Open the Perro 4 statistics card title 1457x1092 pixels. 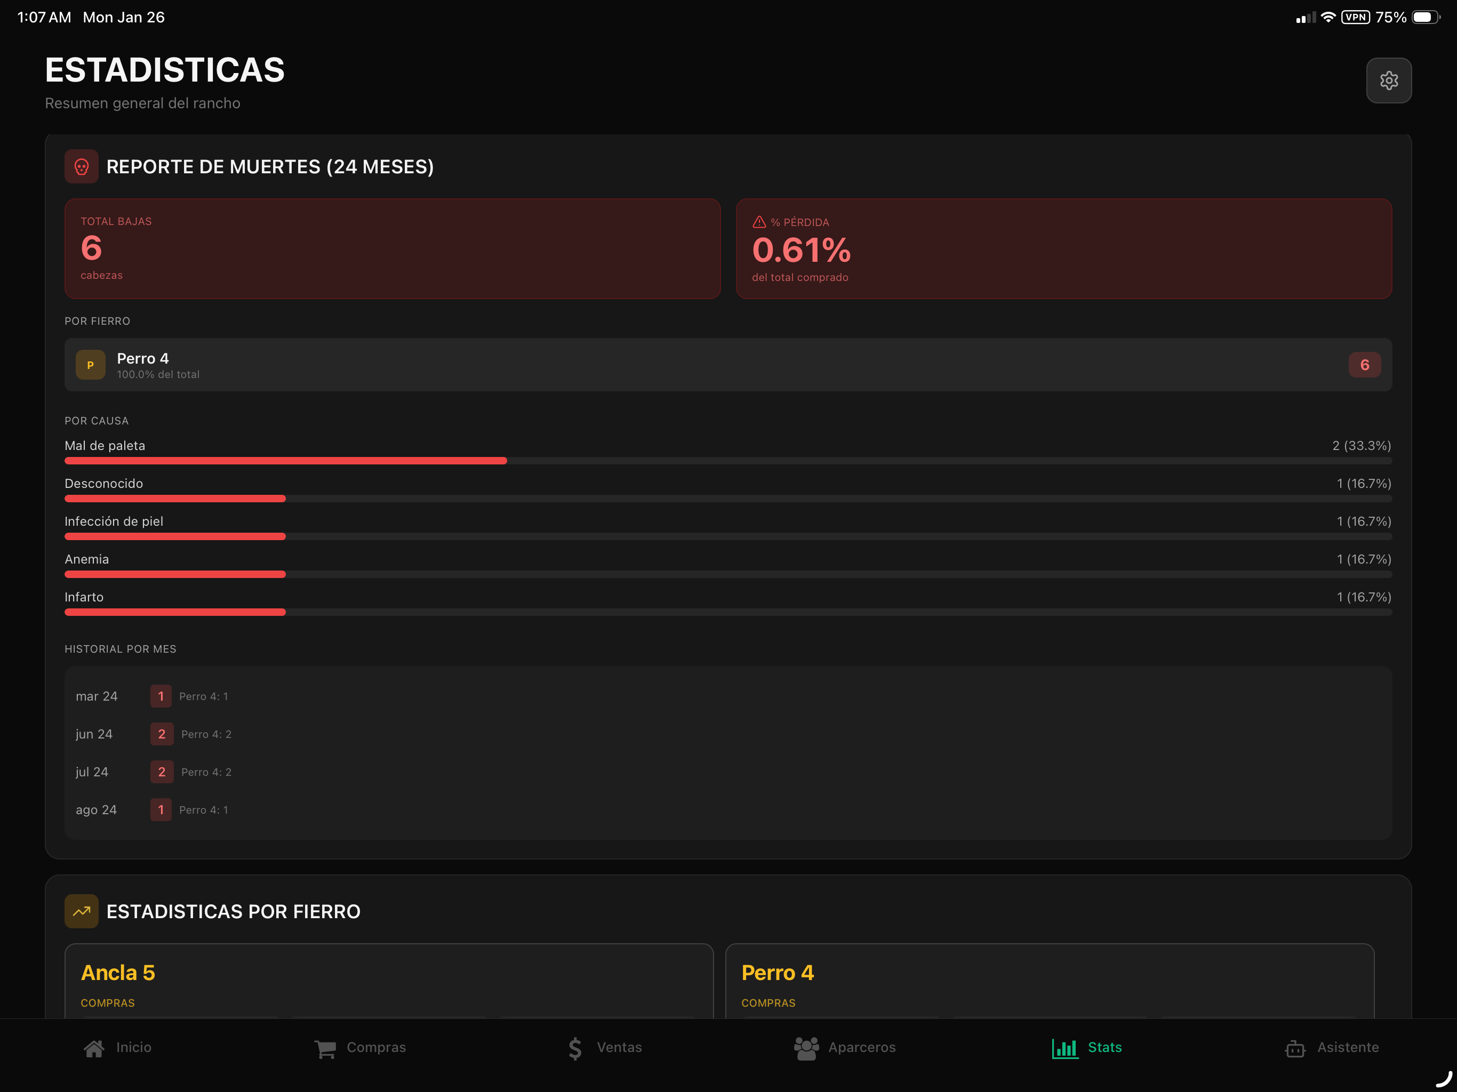(x=777, y=972)
